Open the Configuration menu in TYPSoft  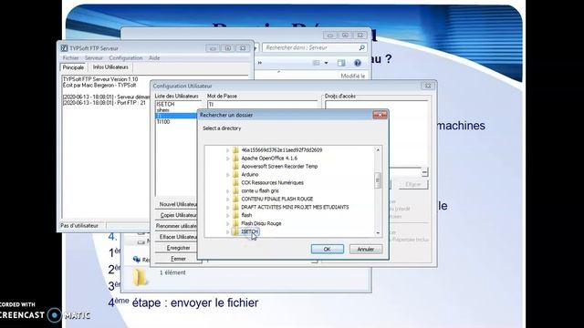click(126, 58)
